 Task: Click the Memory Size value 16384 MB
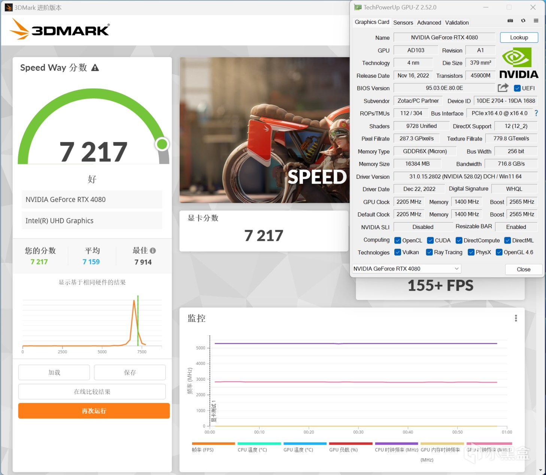[x=417, y=164]
